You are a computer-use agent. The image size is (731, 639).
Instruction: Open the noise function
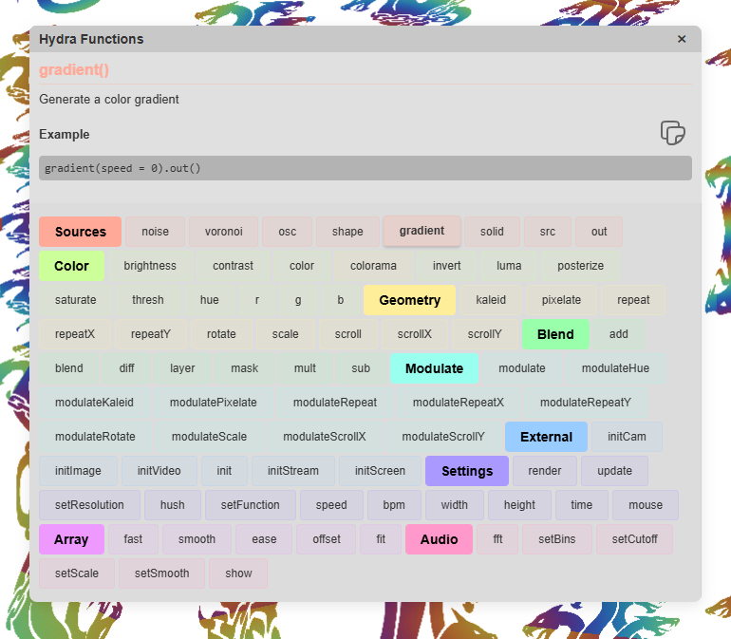[156, 232]
